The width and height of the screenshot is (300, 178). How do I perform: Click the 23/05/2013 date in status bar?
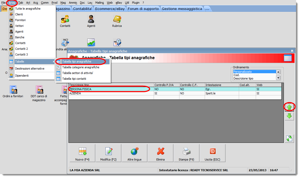(258, 170)
